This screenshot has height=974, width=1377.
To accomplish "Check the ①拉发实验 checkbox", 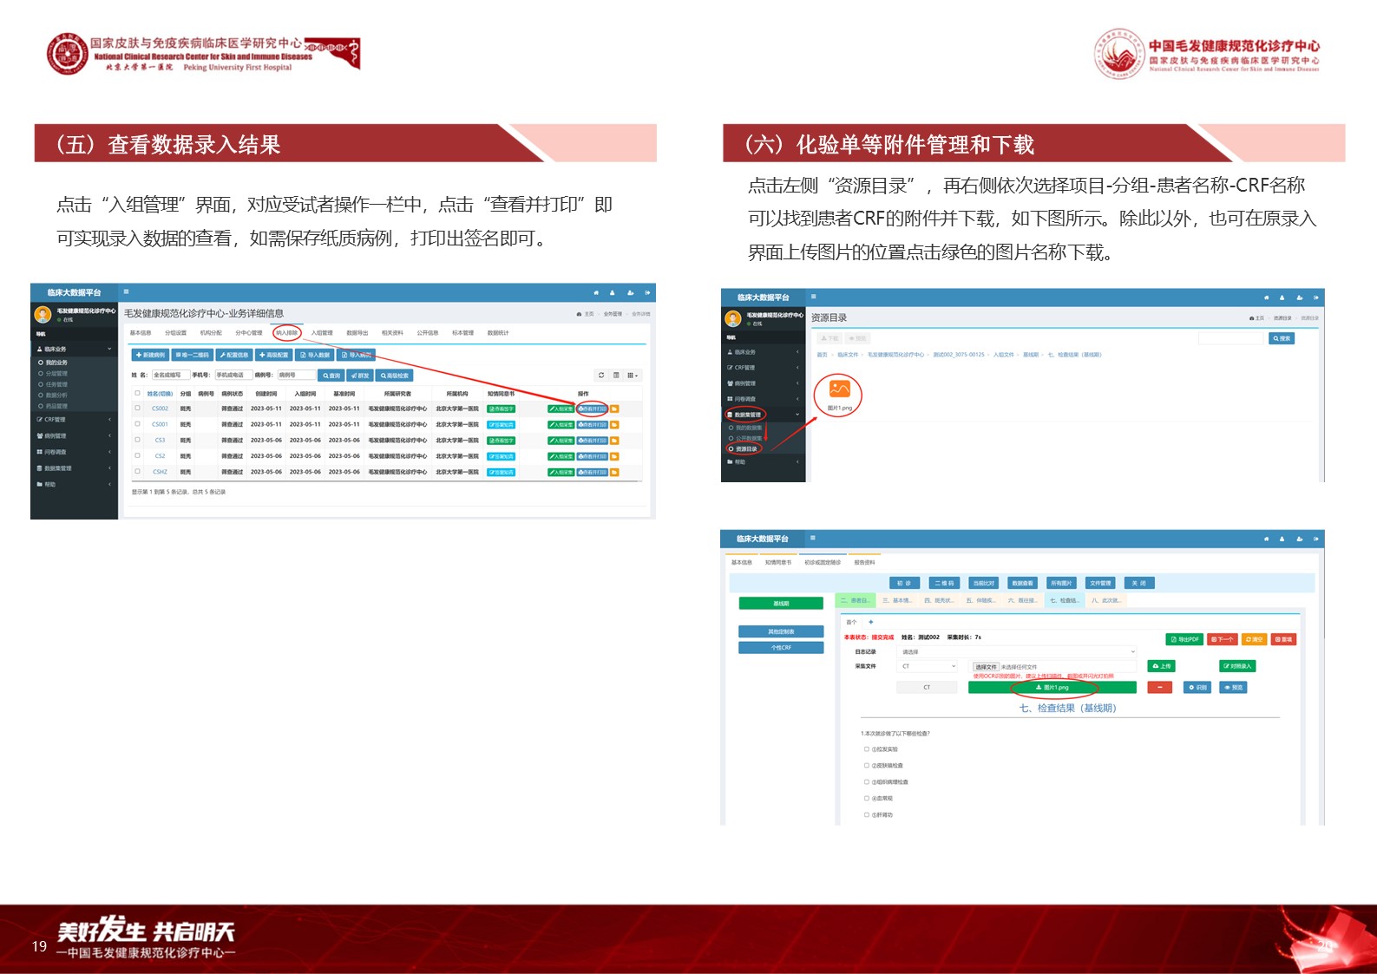I will tap(866, 749).
